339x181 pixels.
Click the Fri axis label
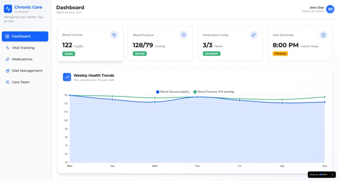[240, 166]
